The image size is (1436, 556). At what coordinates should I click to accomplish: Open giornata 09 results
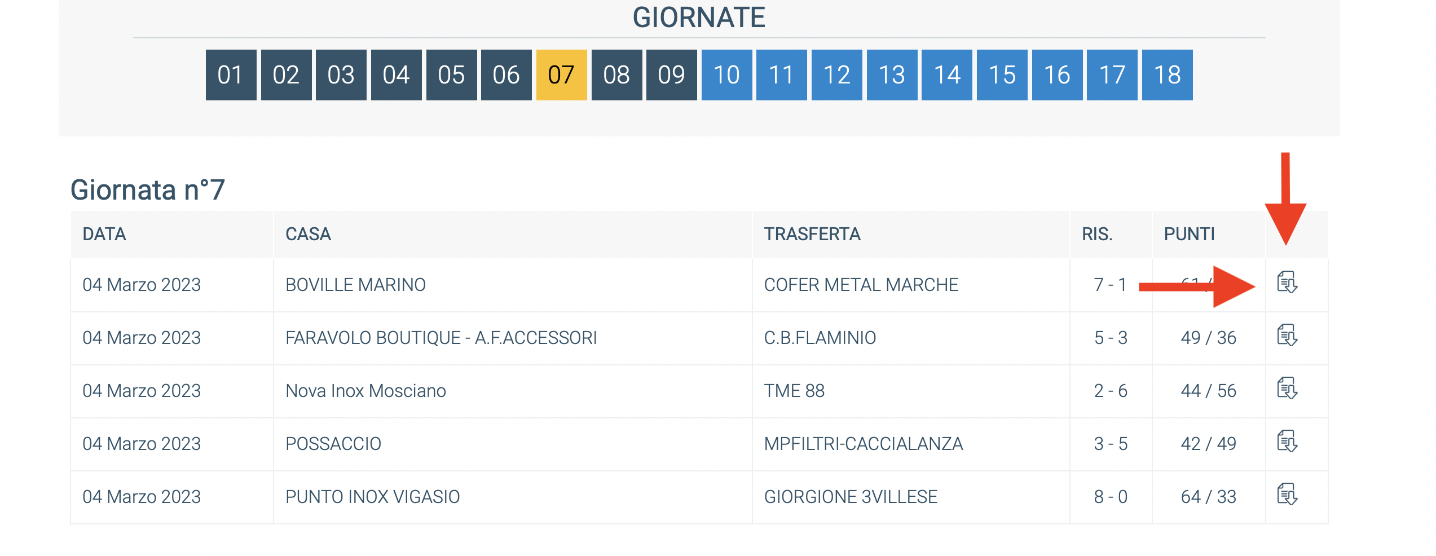click(671, 75)
